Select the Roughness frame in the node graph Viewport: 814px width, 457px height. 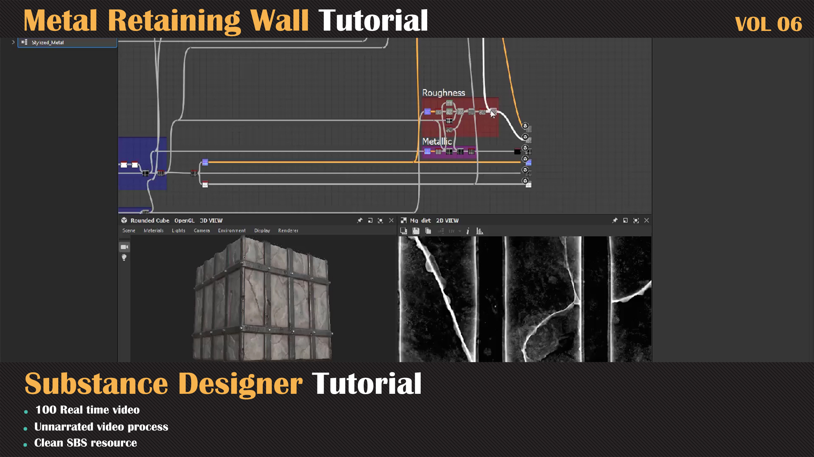[x=444, y=93]
